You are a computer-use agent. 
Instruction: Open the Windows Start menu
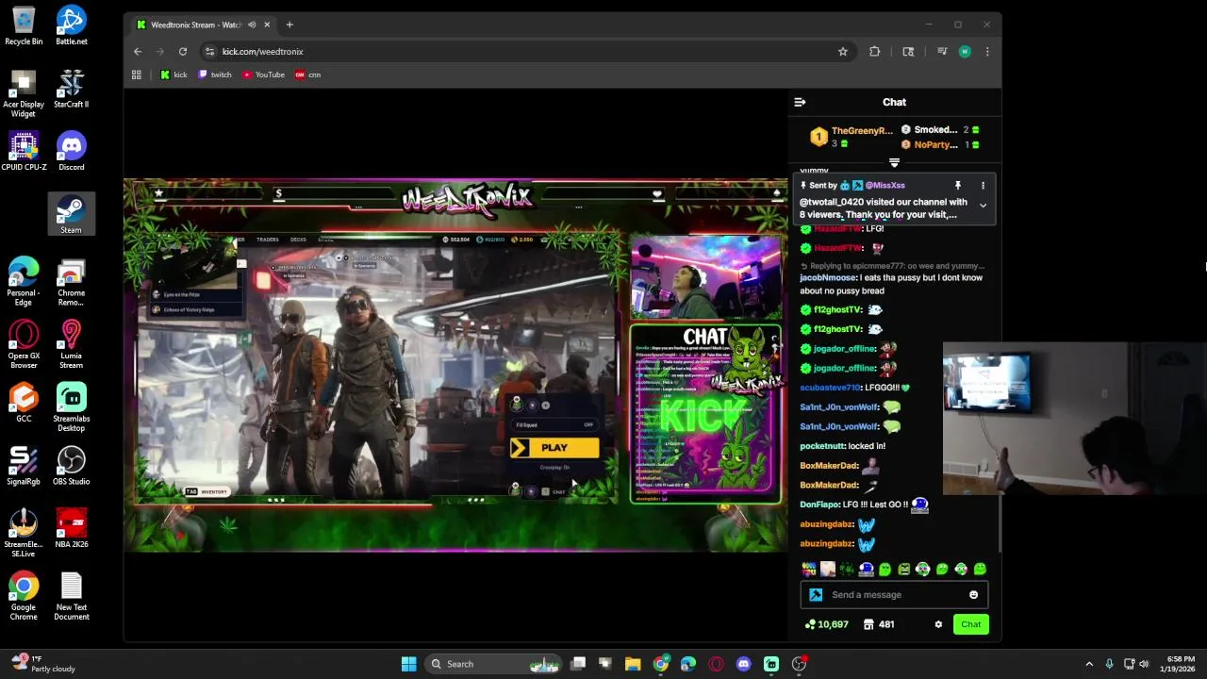(x=408, y=664)
